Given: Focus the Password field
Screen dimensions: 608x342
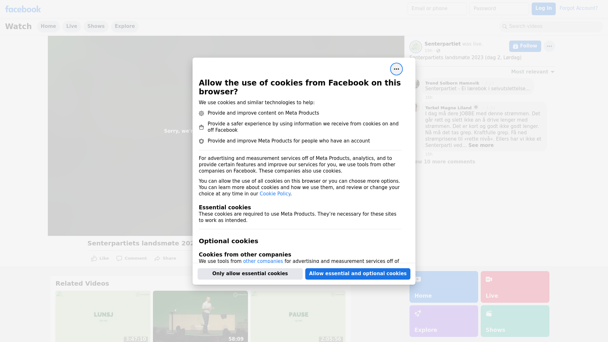Looking at the screenshot, I should tap(499, 9).
